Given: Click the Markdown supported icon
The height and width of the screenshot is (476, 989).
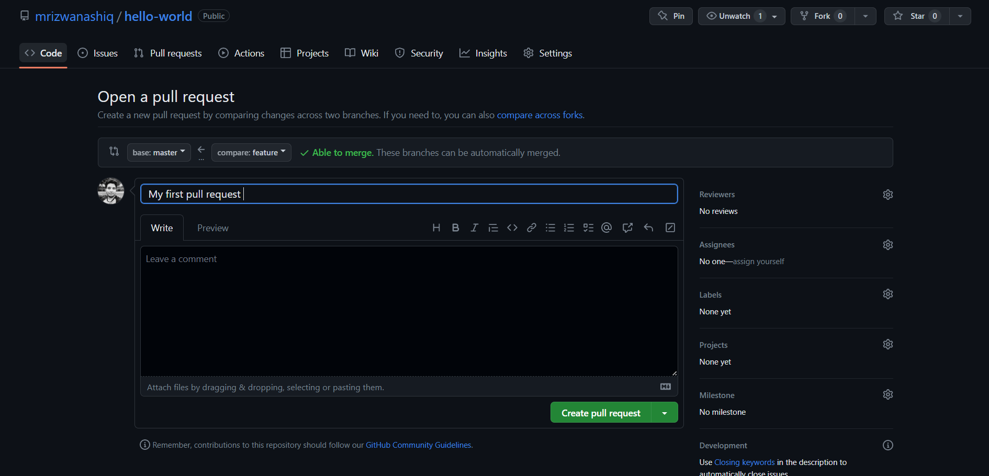Looking at the screenshot, I should (666, 387).
